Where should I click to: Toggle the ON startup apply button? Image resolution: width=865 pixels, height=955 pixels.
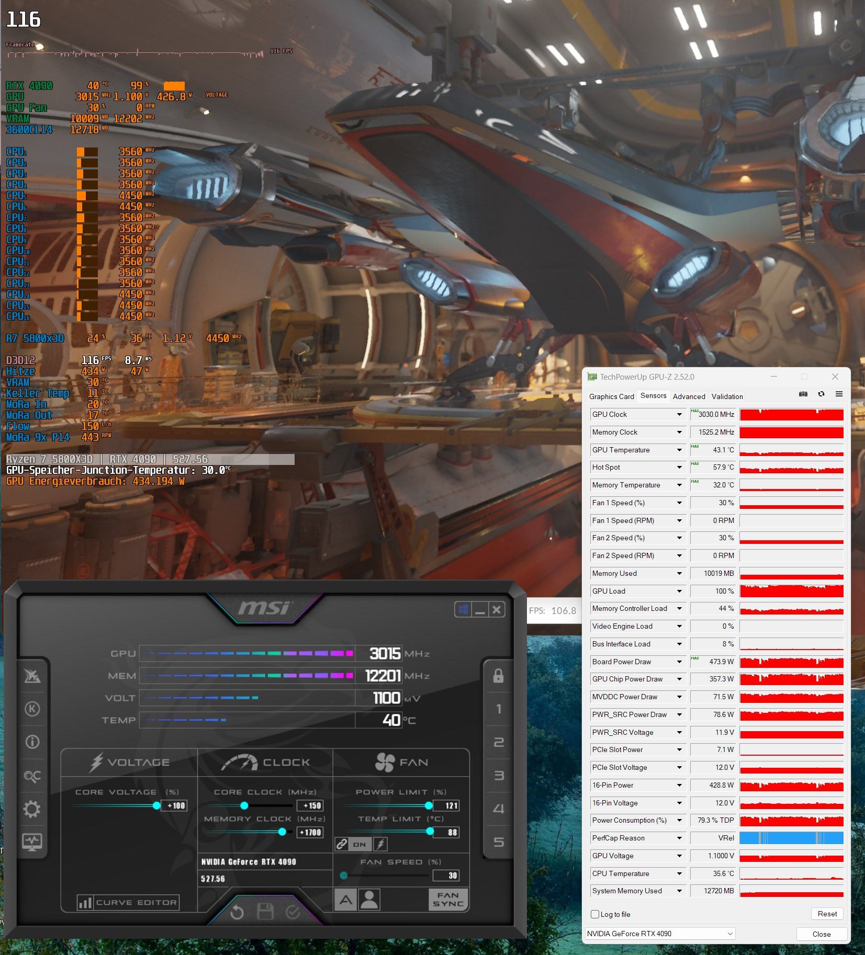coord(360,844)
